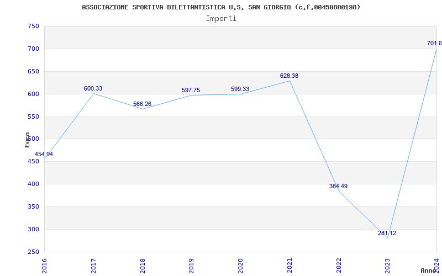
Task: Click the 750 y-axis tick label
Action: click(x=33, y=26)
